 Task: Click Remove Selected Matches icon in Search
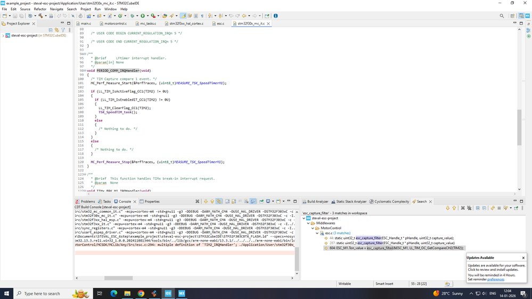coord(463,208)
